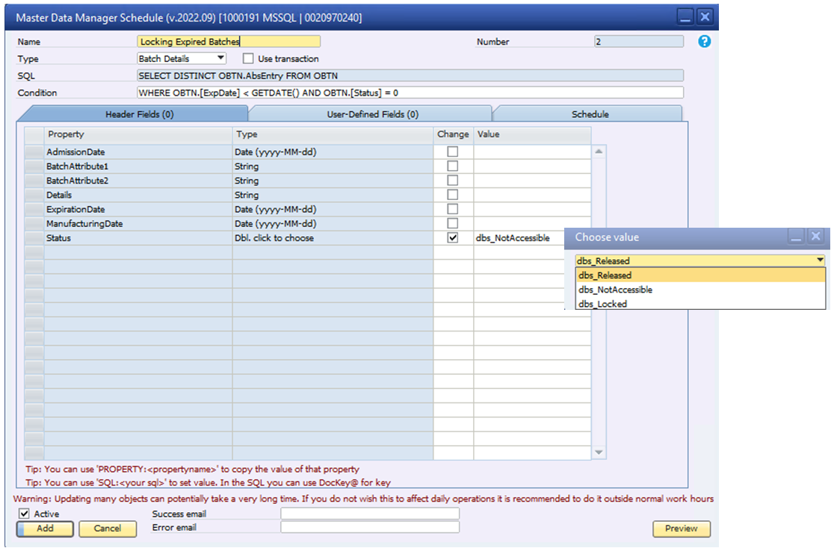Click the Number field
This screenshot has height=548, width=831.
639,41
